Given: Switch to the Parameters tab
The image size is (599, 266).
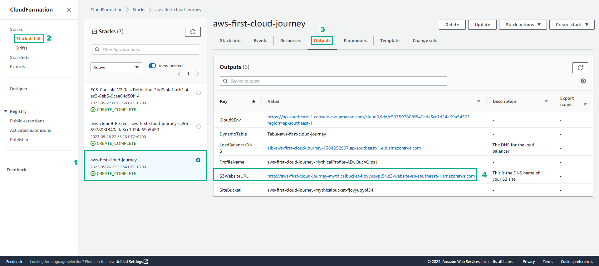Looking at the screenshot, I should [x=355, y=40].
